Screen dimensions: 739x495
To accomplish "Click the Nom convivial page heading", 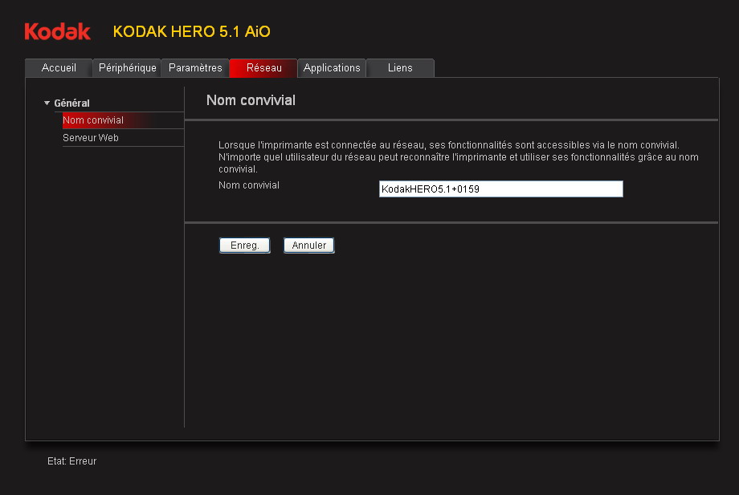I will (x=251, y=100).
